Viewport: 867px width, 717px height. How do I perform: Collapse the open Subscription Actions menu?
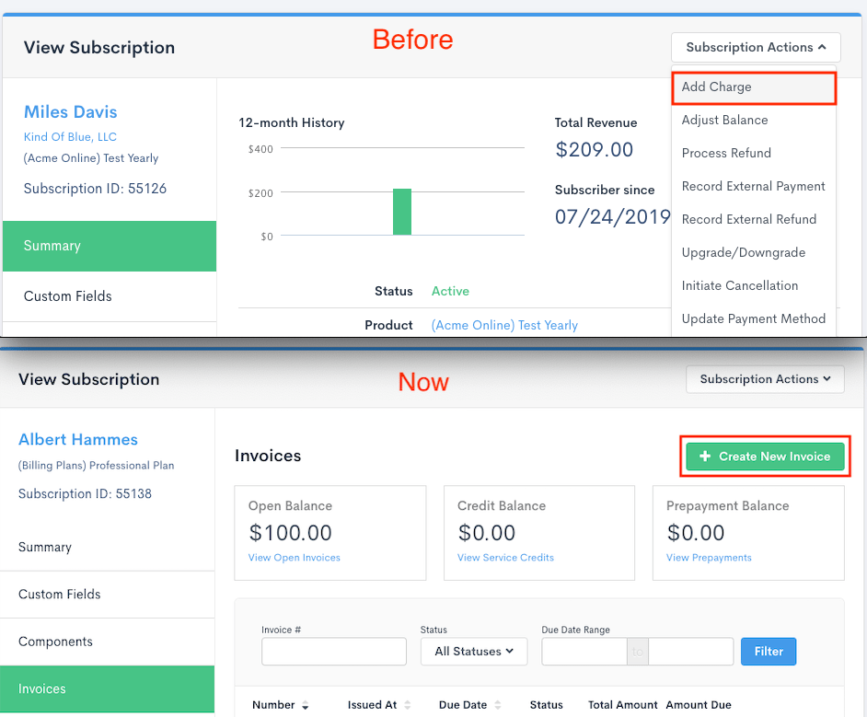click(756, 48)
